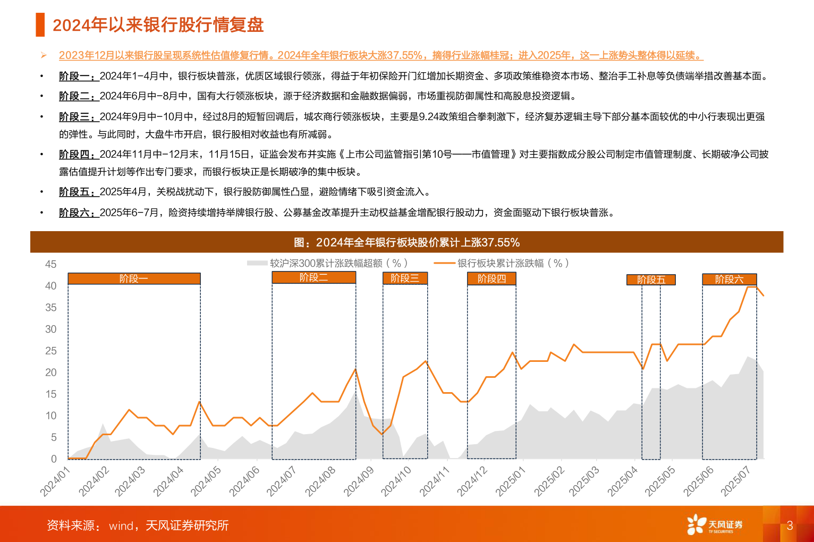The image size is (814, 542).
Task: Click the x-axis label 2025/05
Action: (x=659, y=481)
